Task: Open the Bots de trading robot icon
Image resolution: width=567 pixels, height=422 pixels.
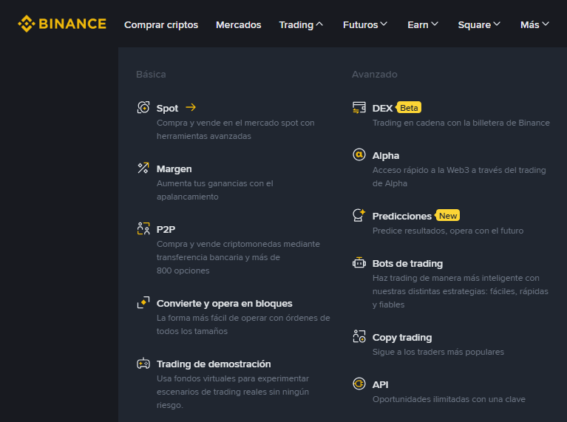Action: click(x=359, y=263)
